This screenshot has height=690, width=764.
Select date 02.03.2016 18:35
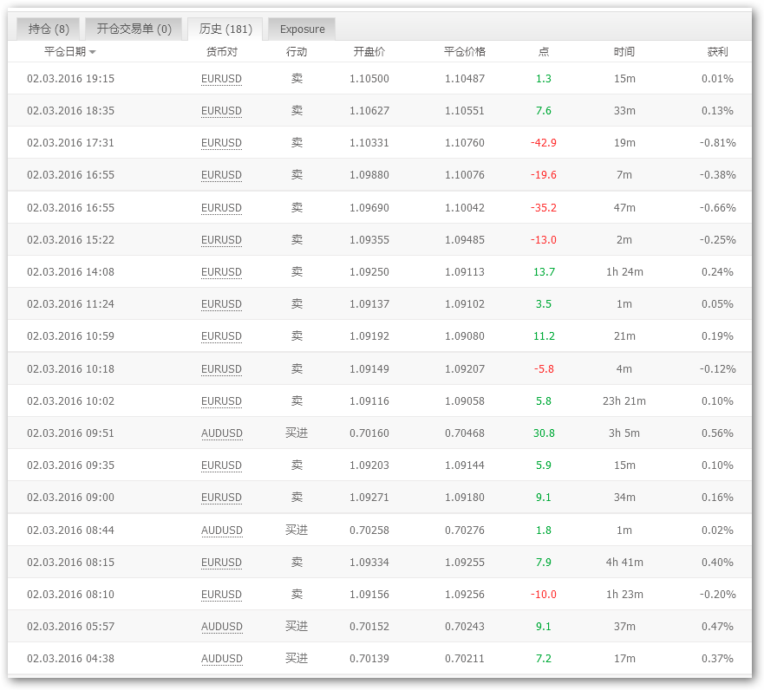point(70,111)
